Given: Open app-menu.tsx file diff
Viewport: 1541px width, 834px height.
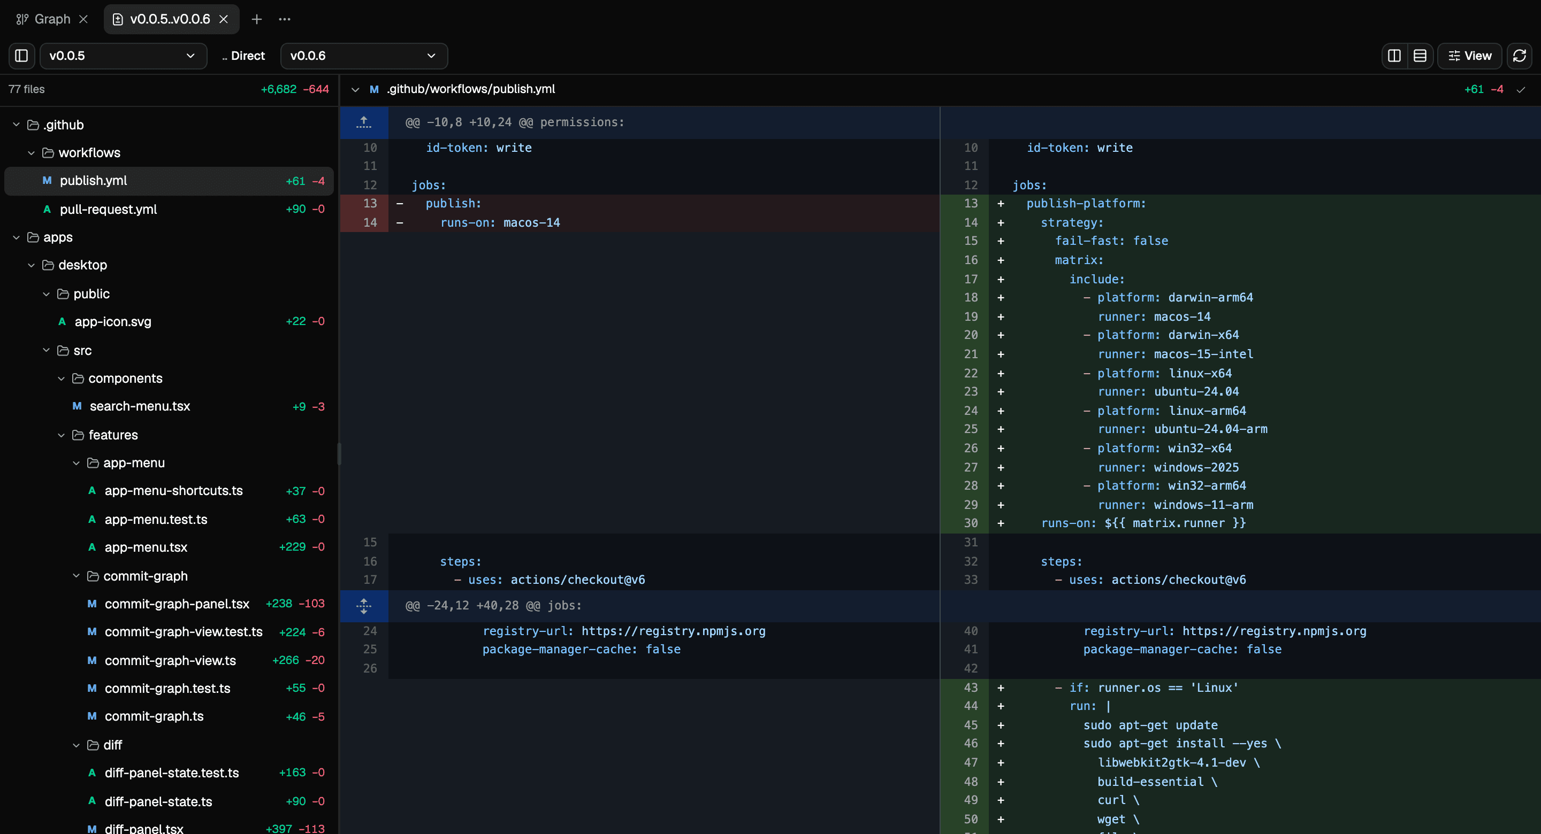Looking at the screenshot, I should 169,547.
